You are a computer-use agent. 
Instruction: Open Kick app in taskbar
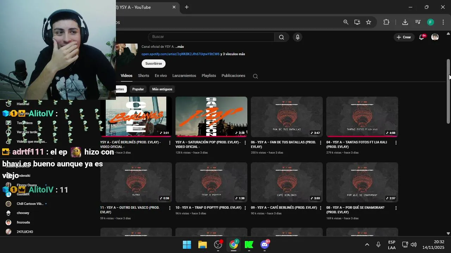(x=249, y=245)
